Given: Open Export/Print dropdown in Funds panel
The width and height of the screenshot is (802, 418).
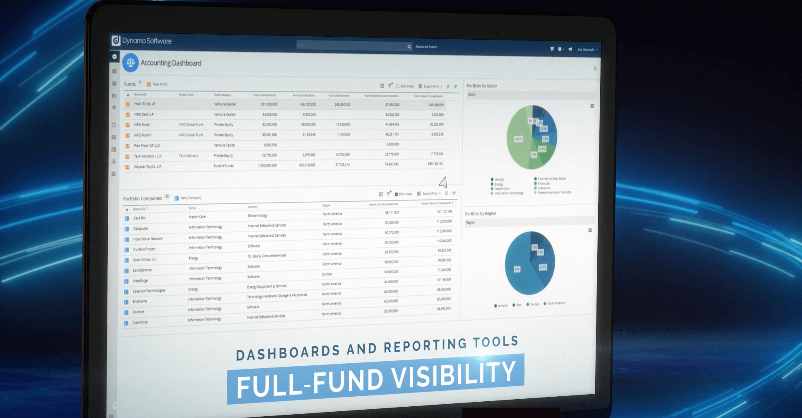Looking at the screenshot, I should click(x=430, y=86).
